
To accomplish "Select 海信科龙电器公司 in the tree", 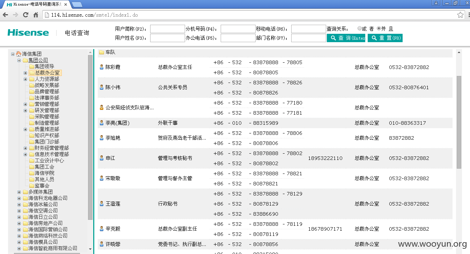I will tap(48, 198).
